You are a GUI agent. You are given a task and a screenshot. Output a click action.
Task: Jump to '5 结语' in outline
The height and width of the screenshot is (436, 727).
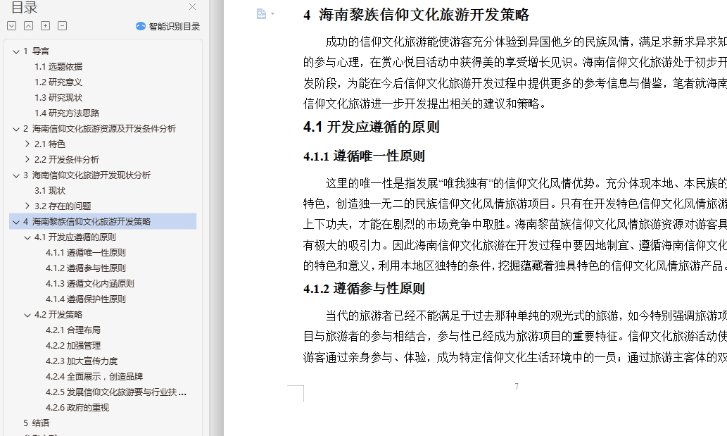pyautogui.click(x=36, y=423)
